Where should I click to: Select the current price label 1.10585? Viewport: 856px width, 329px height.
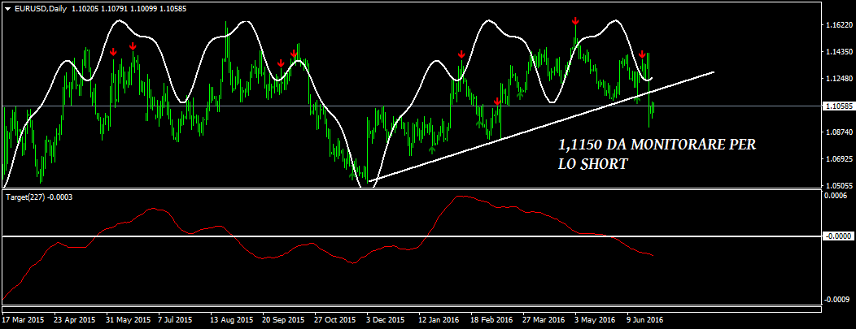[834, 106]
